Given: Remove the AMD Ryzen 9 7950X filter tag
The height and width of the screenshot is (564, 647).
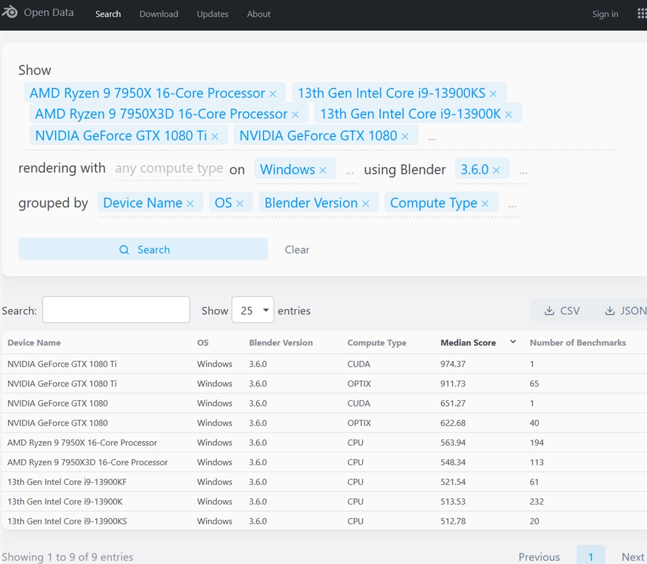Looking at the screenshot, I should pos(273,94).
